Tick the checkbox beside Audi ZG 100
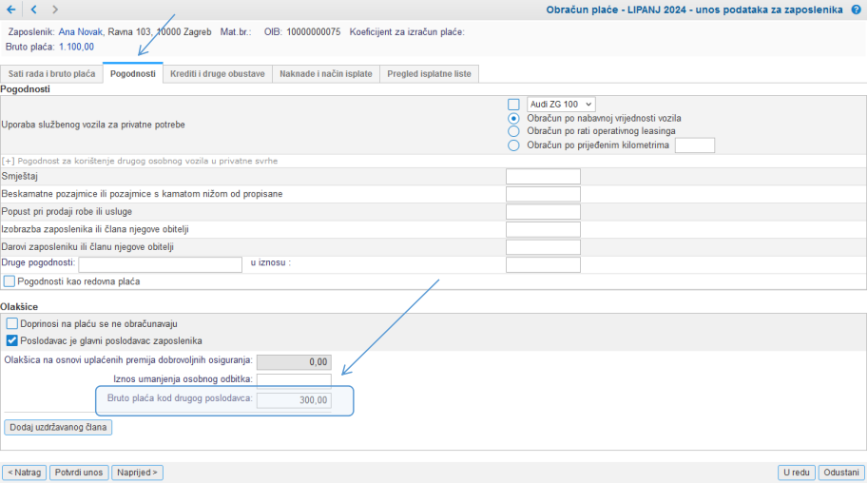The width and height of the screenshot is (868, 483). pyautogui.click(x=513, y=105)
